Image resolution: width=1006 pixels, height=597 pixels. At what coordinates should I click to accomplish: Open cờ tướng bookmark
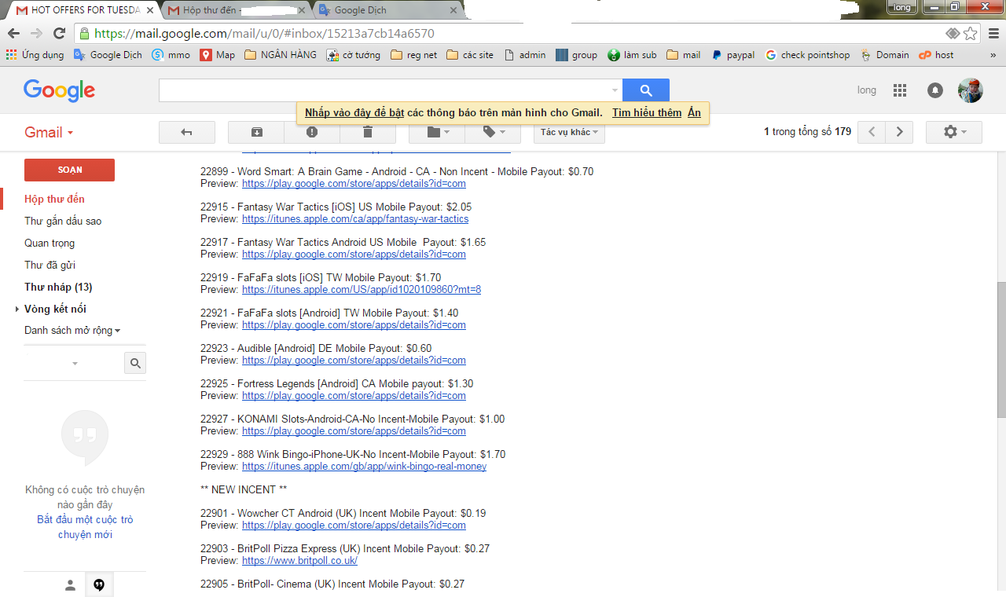[x=353, y=55]
